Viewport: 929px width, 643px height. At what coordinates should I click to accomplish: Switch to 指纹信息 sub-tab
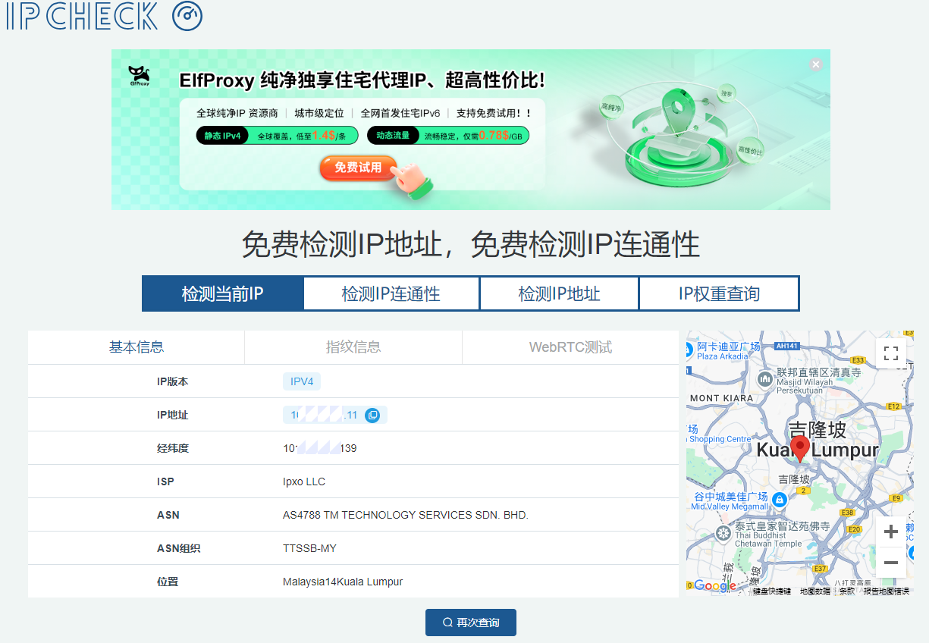tap(353, 347)
